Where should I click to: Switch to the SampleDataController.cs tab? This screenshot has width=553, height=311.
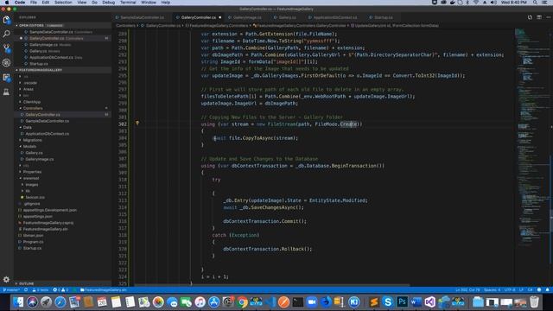coord(142,17)
